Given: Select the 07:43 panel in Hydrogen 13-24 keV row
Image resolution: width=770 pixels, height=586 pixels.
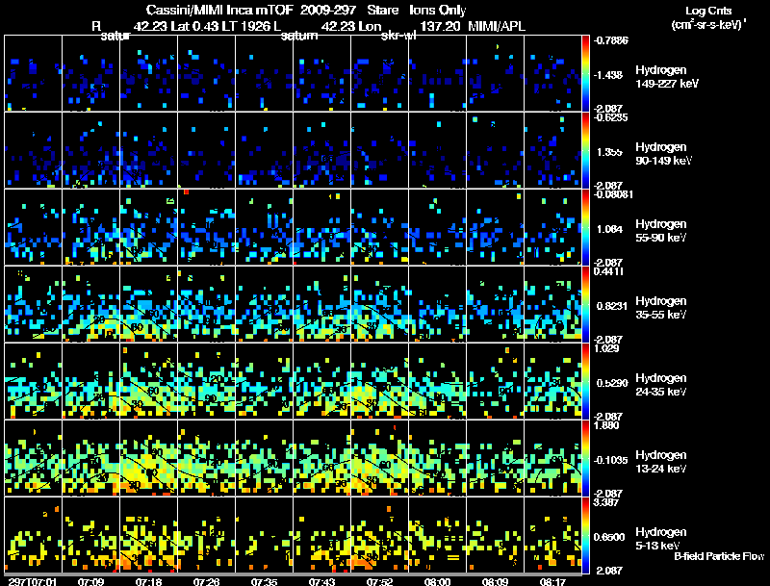Looking at the screenshot, I should click(x=322, y=458).
